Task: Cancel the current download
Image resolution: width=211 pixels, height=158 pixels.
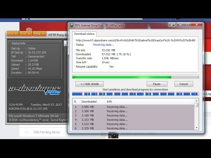Action: [x=184, y=84]
